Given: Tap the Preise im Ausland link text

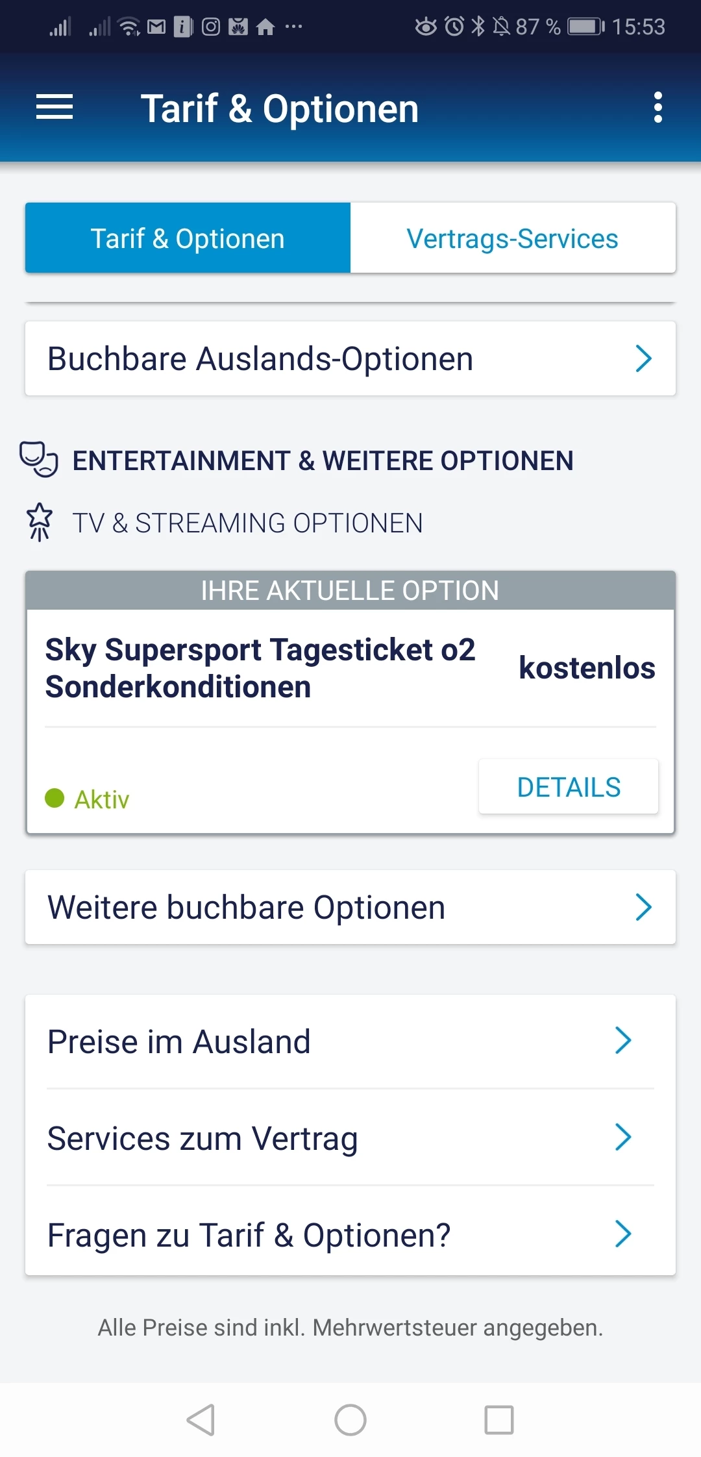Looking at the screenshot, I should point(179,1041).
